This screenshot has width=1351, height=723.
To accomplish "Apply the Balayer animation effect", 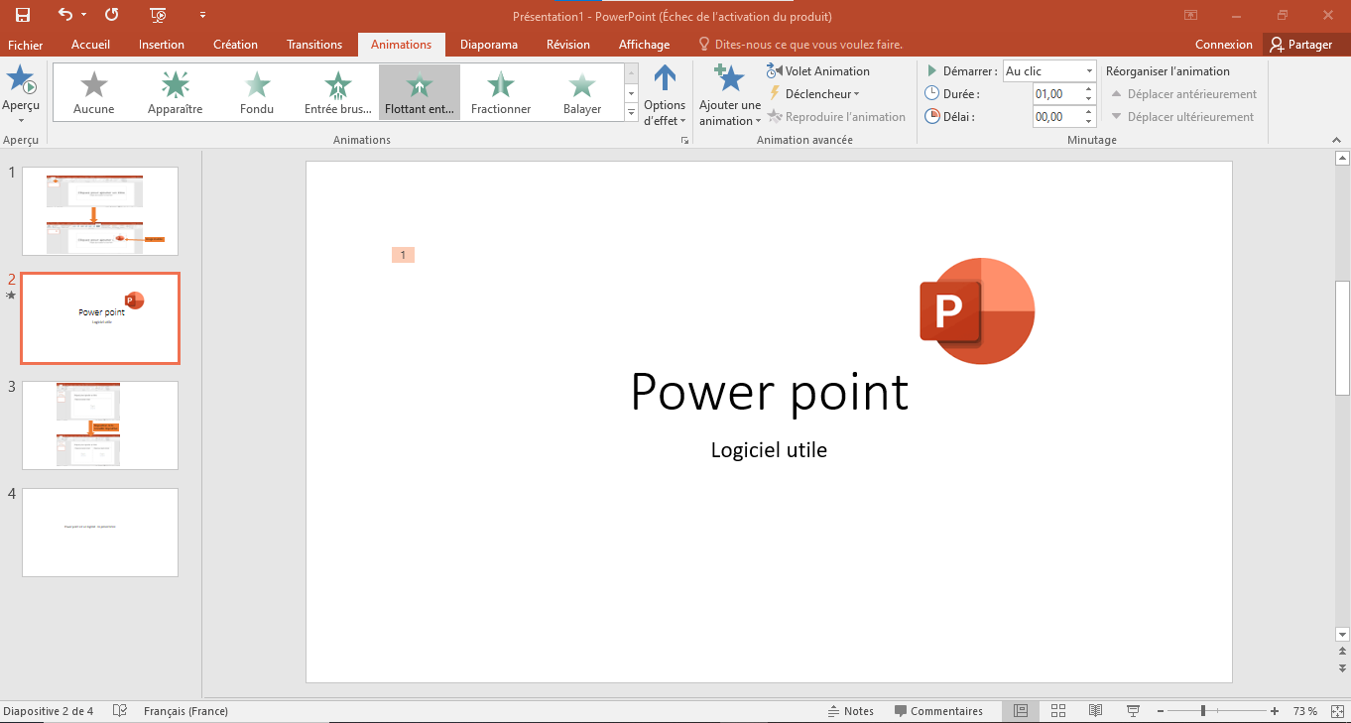I will pyautogui.click(x=582, y=92).
